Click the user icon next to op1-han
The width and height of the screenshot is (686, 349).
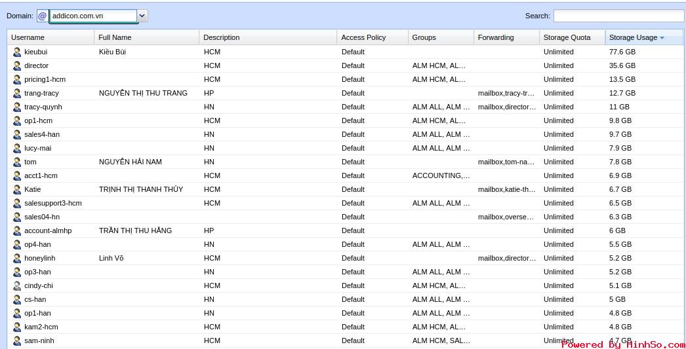[x=16, y=313]
